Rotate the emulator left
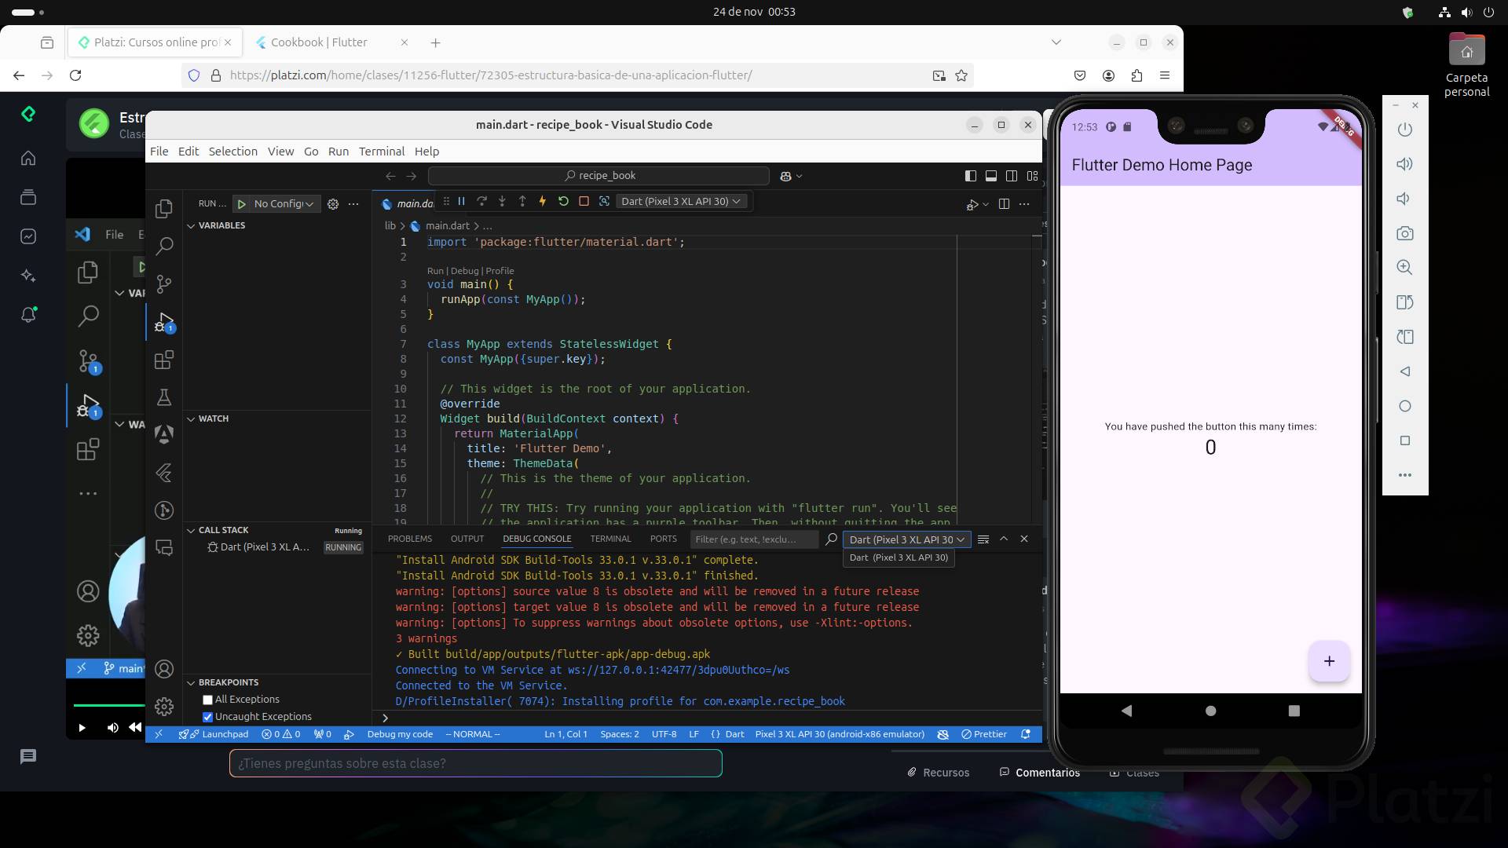 pyautogui.click(x=1405, y=302)
